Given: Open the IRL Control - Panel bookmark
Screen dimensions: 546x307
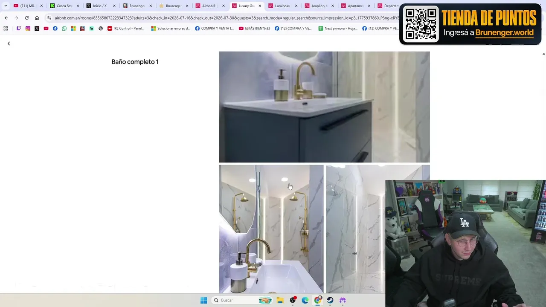Looking at the screenshot, I should pyautogui.click(x=126, y=29).
